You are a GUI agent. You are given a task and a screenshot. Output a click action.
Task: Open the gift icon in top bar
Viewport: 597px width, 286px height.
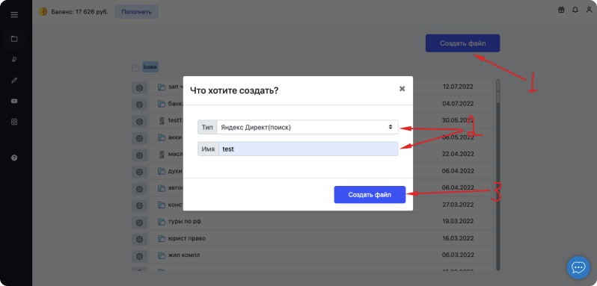tap(561, 10)
